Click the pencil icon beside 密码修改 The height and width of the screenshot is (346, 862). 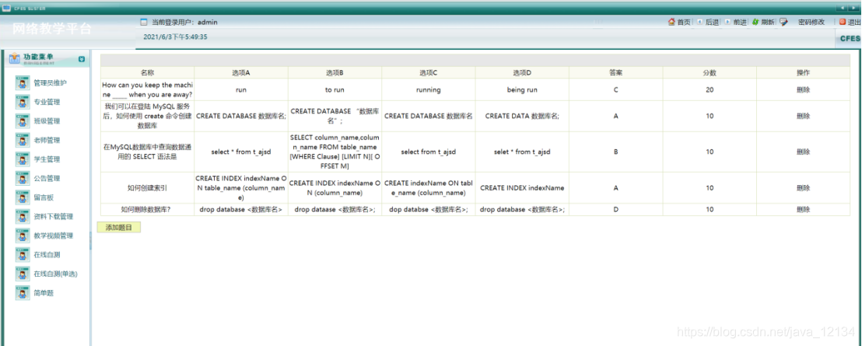point(784,22)
